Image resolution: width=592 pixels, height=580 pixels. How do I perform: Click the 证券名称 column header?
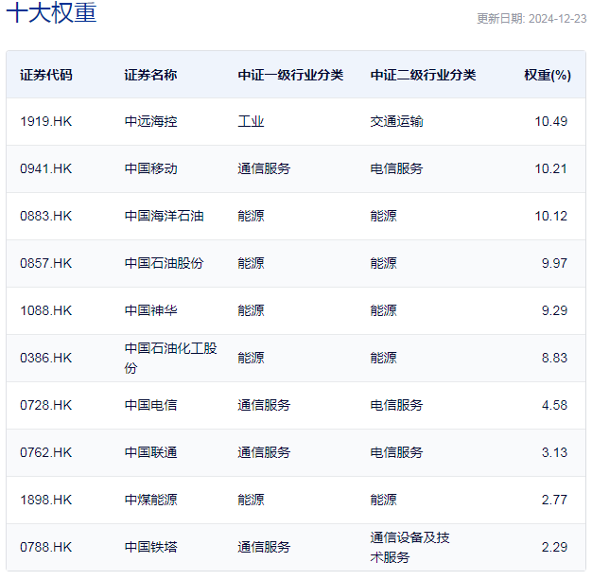(150, 75)
